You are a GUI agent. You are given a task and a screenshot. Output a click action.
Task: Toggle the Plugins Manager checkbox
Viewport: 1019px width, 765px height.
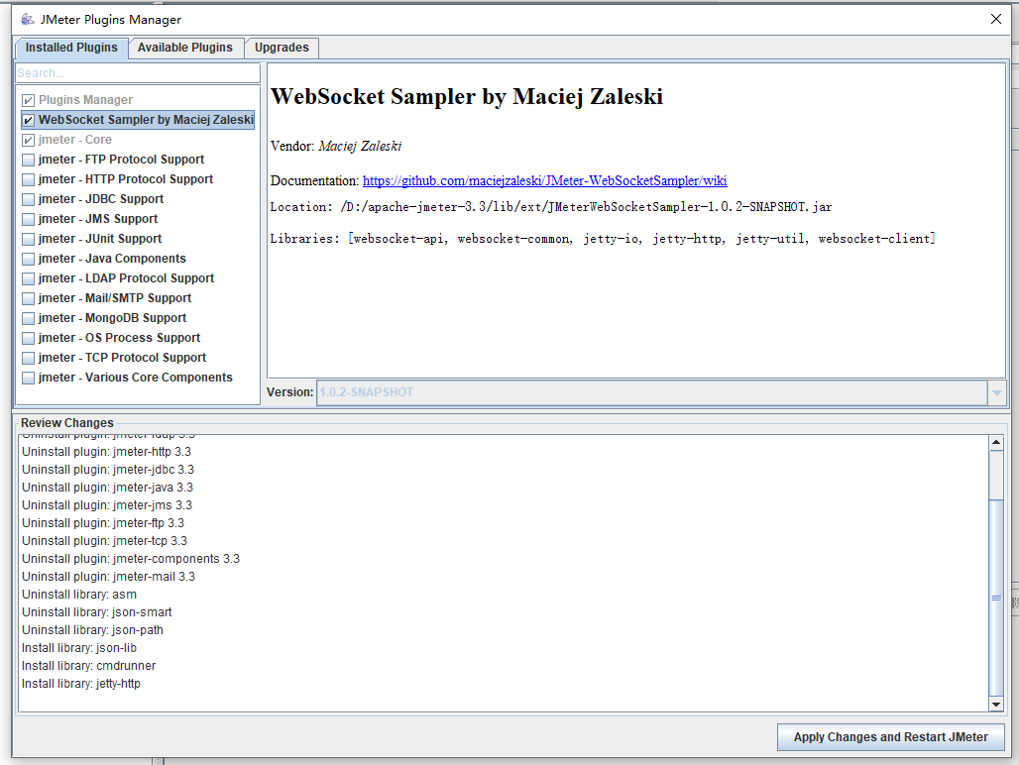tap(28, 100)
